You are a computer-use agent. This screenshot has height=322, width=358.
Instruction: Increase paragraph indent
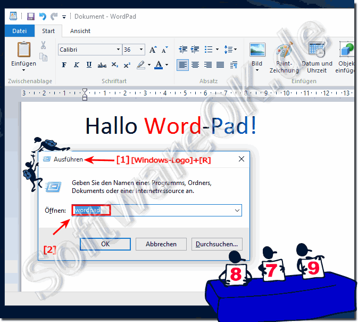195,49
